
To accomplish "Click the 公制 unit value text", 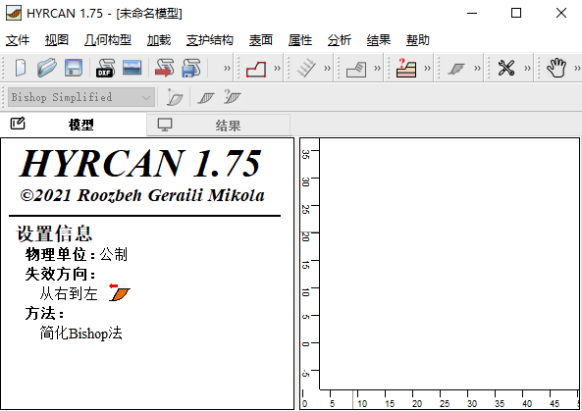I will [x=114, y=254].
